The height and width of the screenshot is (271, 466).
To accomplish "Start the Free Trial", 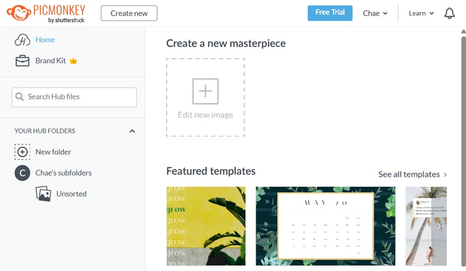I will point(330,13).
